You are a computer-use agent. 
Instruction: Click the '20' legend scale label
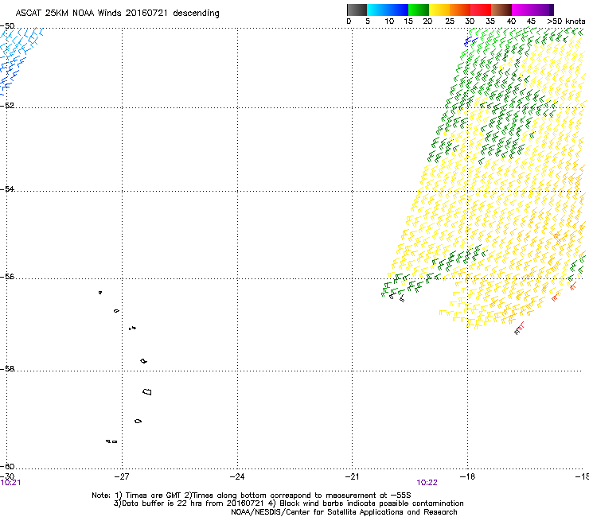tap(427, 21)
